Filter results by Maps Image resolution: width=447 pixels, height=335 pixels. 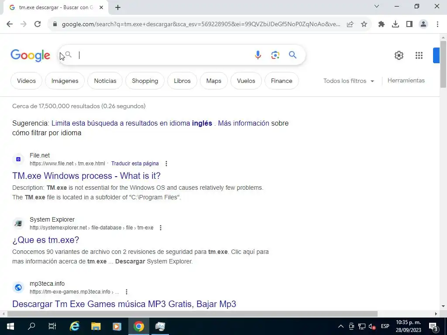(214, 81)
